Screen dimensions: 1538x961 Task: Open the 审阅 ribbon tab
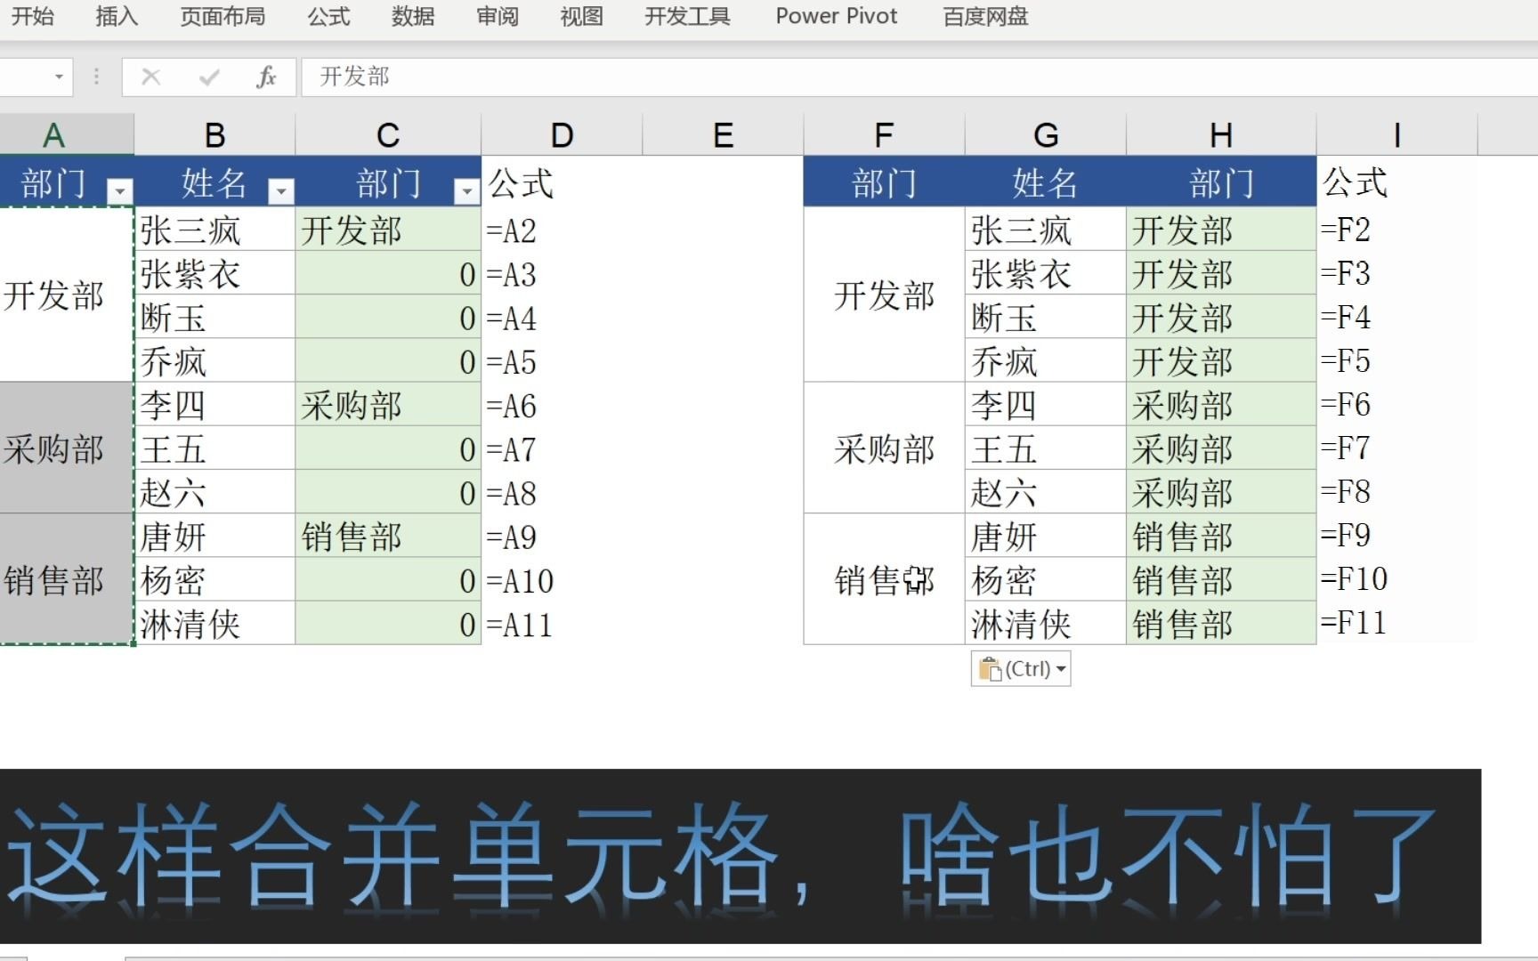pos(496,16)
